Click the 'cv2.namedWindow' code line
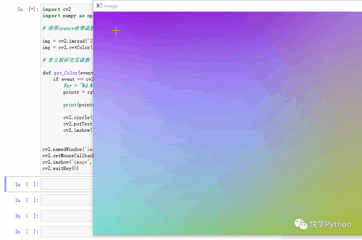The width and height of the screenshot is (362, 240). (68, 149)
